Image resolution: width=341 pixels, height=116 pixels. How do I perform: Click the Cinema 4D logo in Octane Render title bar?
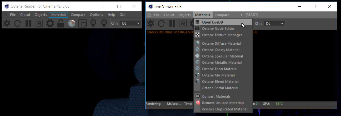click(x=7, y=6)
